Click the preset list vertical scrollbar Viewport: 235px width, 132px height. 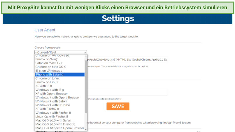[86, 87]
